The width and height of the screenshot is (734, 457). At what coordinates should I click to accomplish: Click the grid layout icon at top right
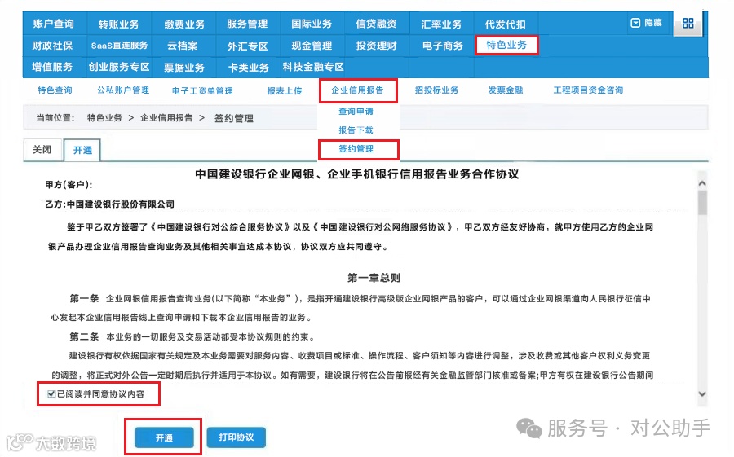pyautogui.click(x=688, y=23)
